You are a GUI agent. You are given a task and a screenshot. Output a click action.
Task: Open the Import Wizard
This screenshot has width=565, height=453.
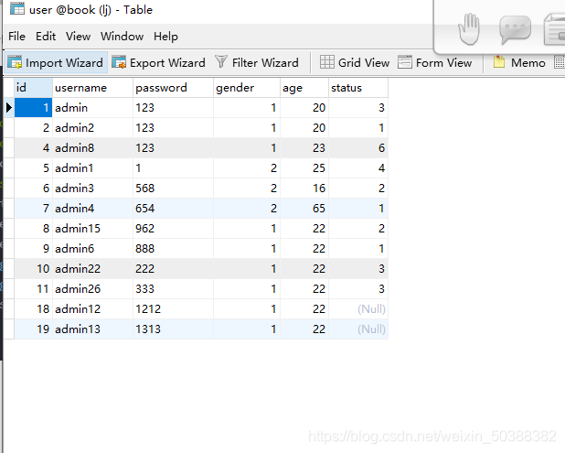click(x=56, y=63)
